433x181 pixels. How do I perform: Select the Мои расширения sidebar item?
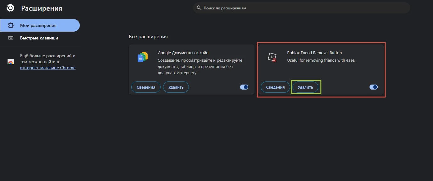click(38, 25)
